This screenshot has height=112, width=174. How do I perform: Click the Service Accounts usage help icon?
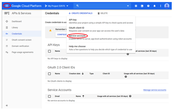point(130,96)
